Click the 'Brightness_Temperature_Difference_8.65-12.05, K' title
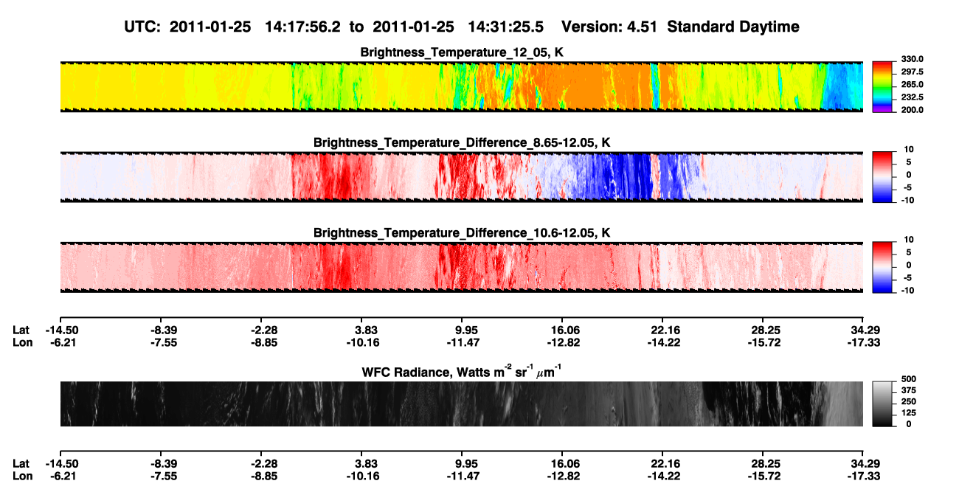Image resolution: width=959 pixels, height=492 pixels. (x=462, y=142)
